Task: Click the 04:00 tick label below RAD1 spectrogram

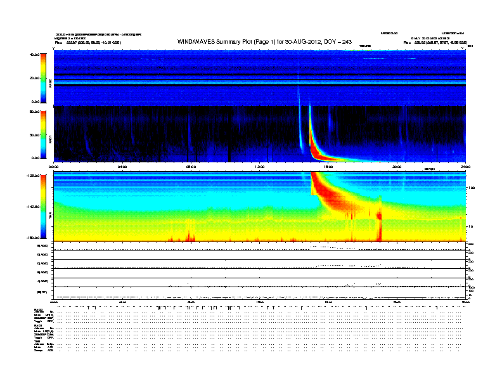Action: [122, 167]
